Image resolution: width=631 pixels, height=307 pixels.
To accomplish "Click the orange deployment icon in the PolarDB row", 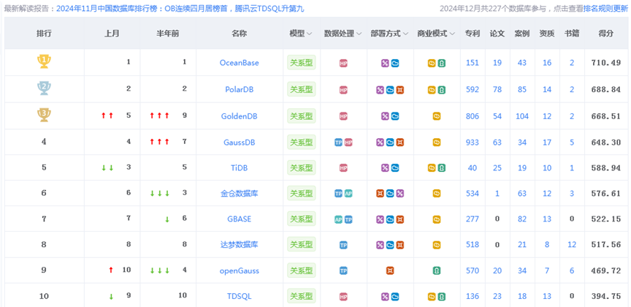I will tap(399, 90).
